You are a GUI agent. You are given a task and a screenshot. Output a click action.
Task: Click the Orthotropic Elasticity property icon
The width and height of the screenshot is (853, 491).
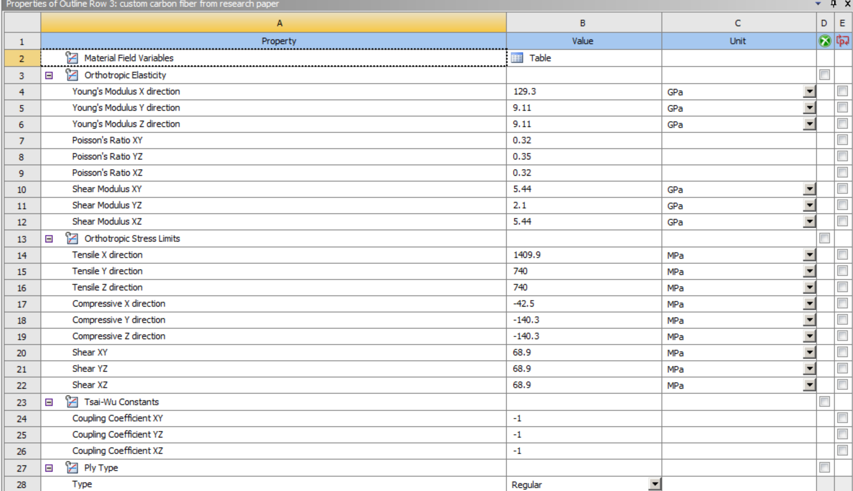coord(72,75)
